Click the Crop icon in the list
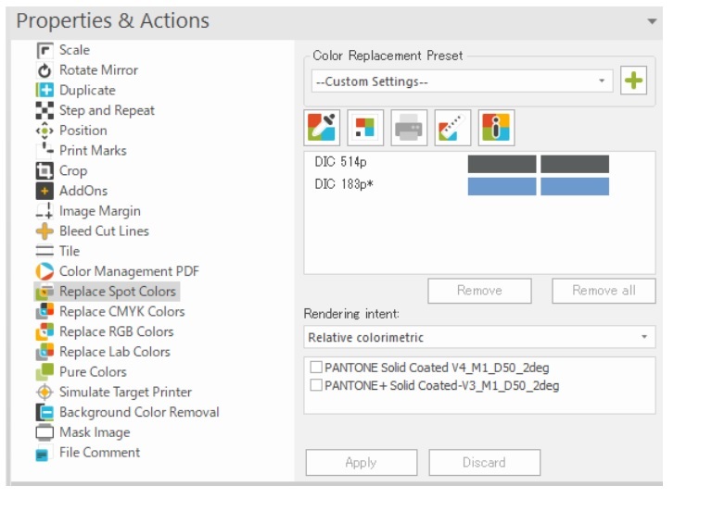This screenshot has height=524, width=712. pyautogui.click(x=44, y=171)
